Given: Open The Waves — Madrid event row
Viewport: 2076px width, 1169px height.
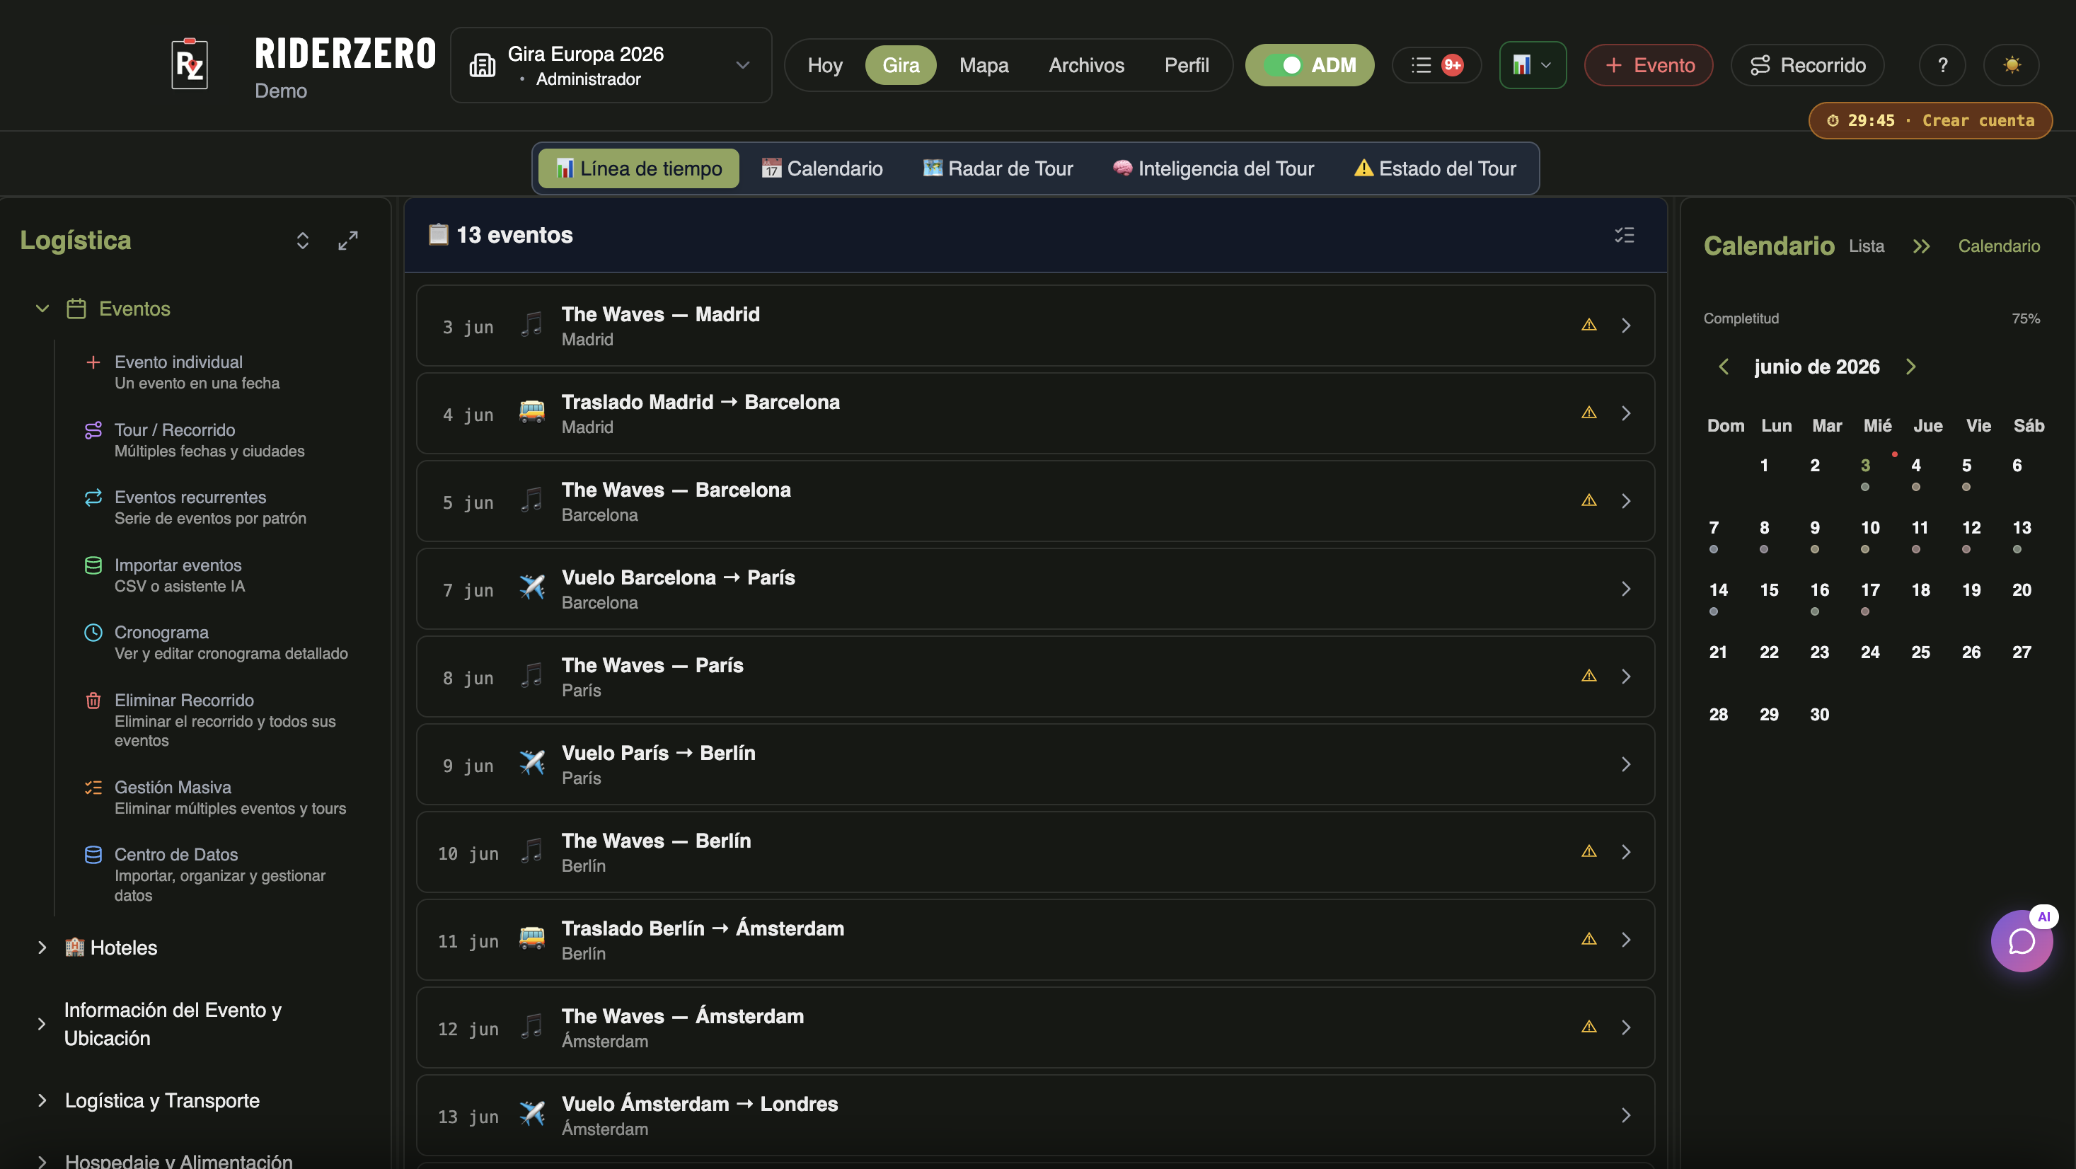Looking at the screenshot, I should tap(1034, 326).
